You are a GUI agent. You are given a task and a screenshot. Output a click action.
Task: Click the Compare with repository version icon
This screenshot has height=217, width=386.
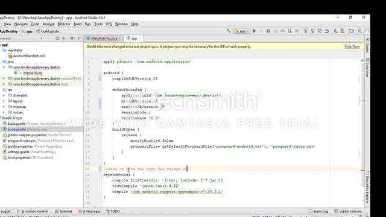320,31
